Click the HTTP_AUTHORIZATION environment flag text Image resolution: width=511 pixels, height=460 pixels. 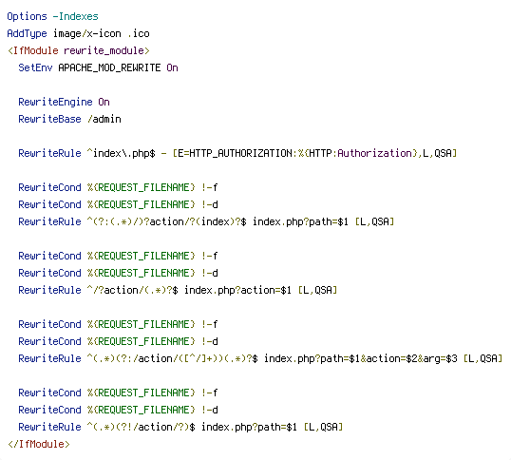(x=240, y=153)
